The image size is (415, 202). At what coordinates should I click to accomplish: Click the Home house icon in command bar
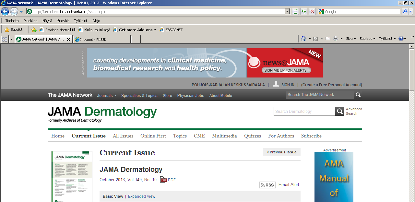click(304, 39)
